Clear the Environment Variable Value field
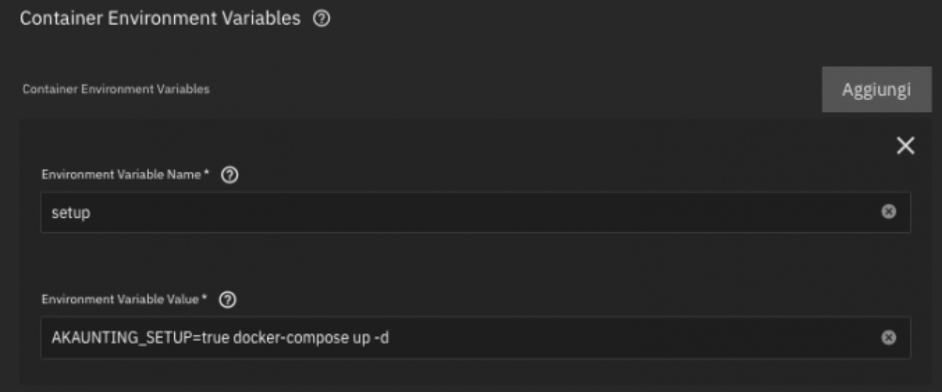 [888, 338]
